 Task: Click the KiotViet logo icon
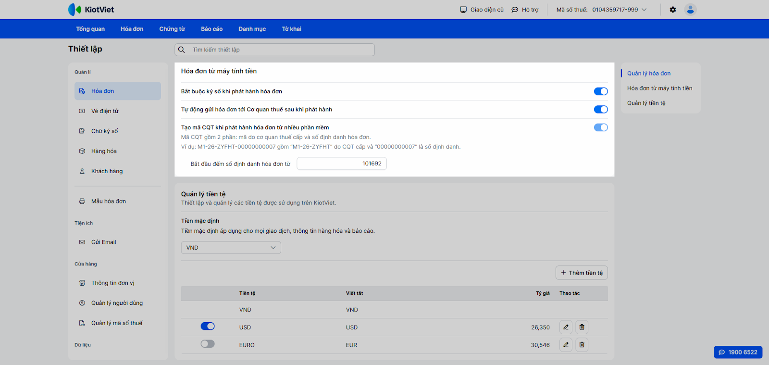(x=74, y=10)
